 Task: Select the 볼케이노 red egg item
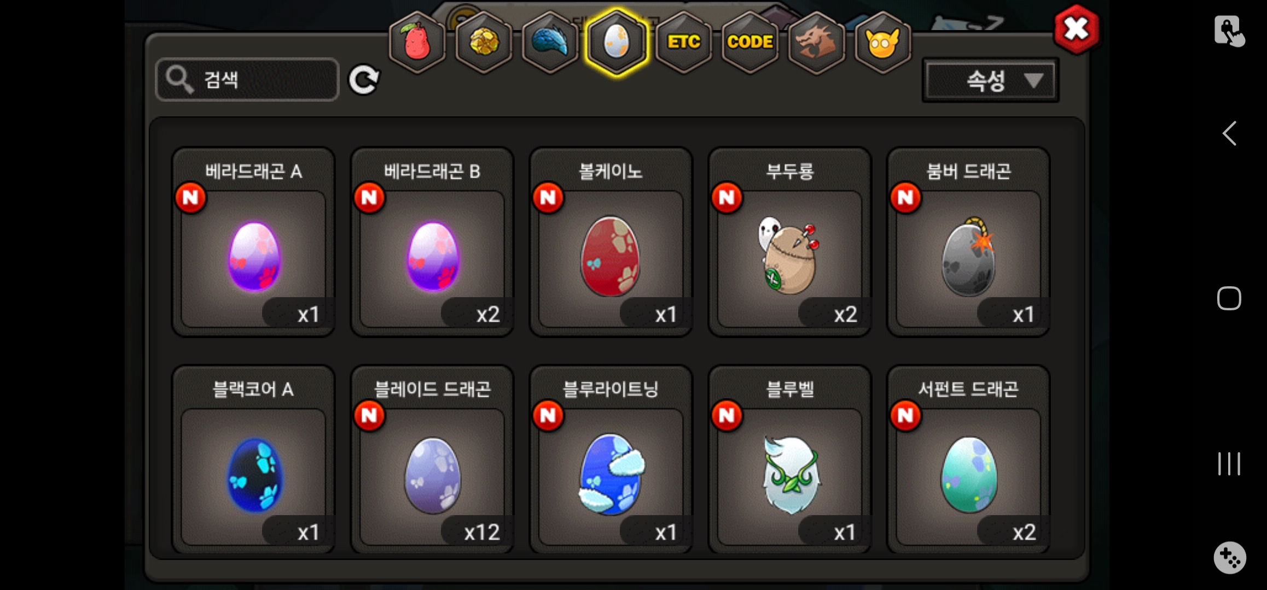611,243
